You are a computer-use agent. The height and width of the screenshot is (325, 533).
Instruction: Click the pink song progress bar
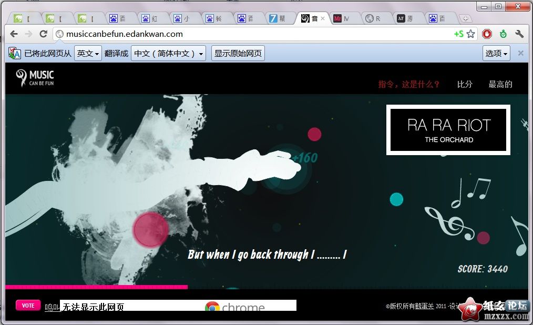point(97,287)
